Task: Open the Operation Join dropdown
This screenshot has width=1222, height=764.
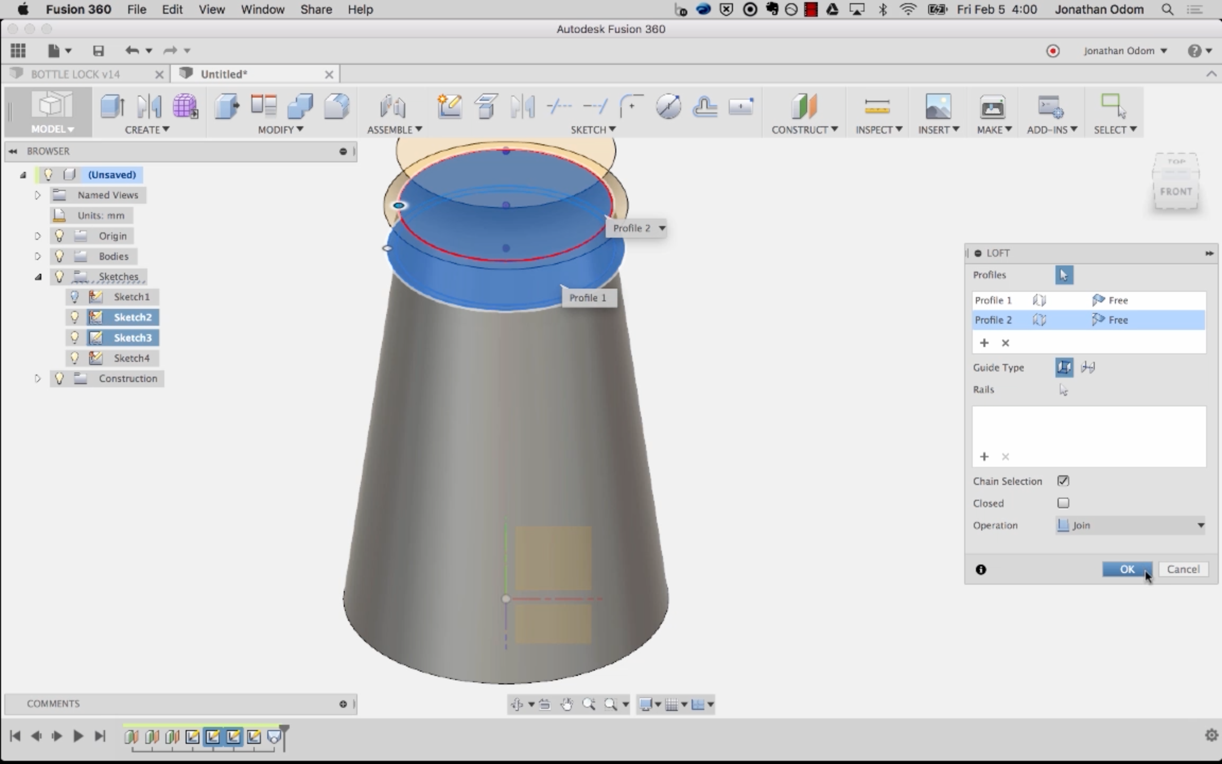Action: (x=1131, y=525)
